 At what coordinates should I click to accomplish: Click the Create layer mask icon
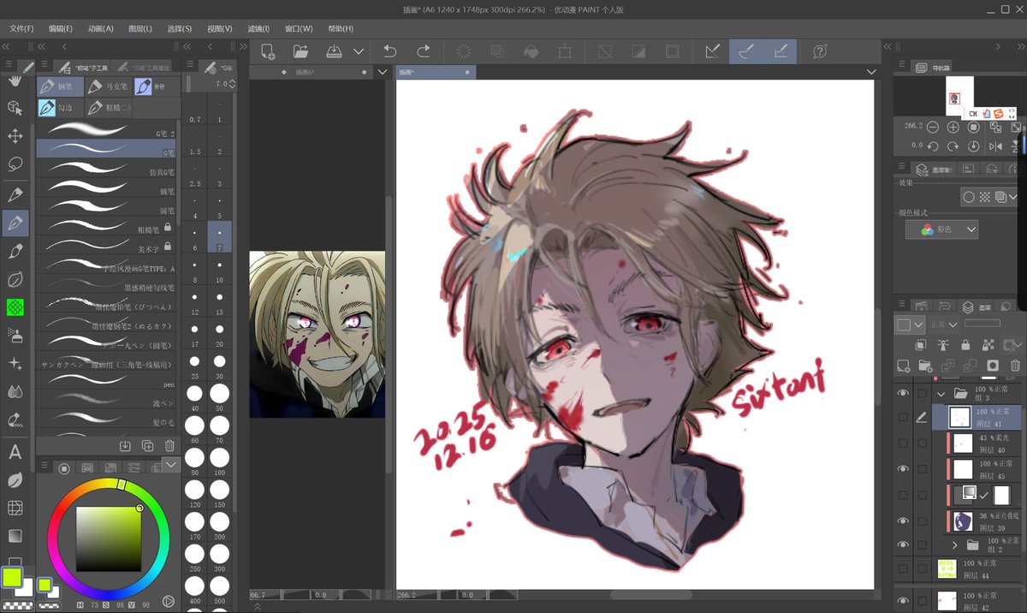point(993,366)
